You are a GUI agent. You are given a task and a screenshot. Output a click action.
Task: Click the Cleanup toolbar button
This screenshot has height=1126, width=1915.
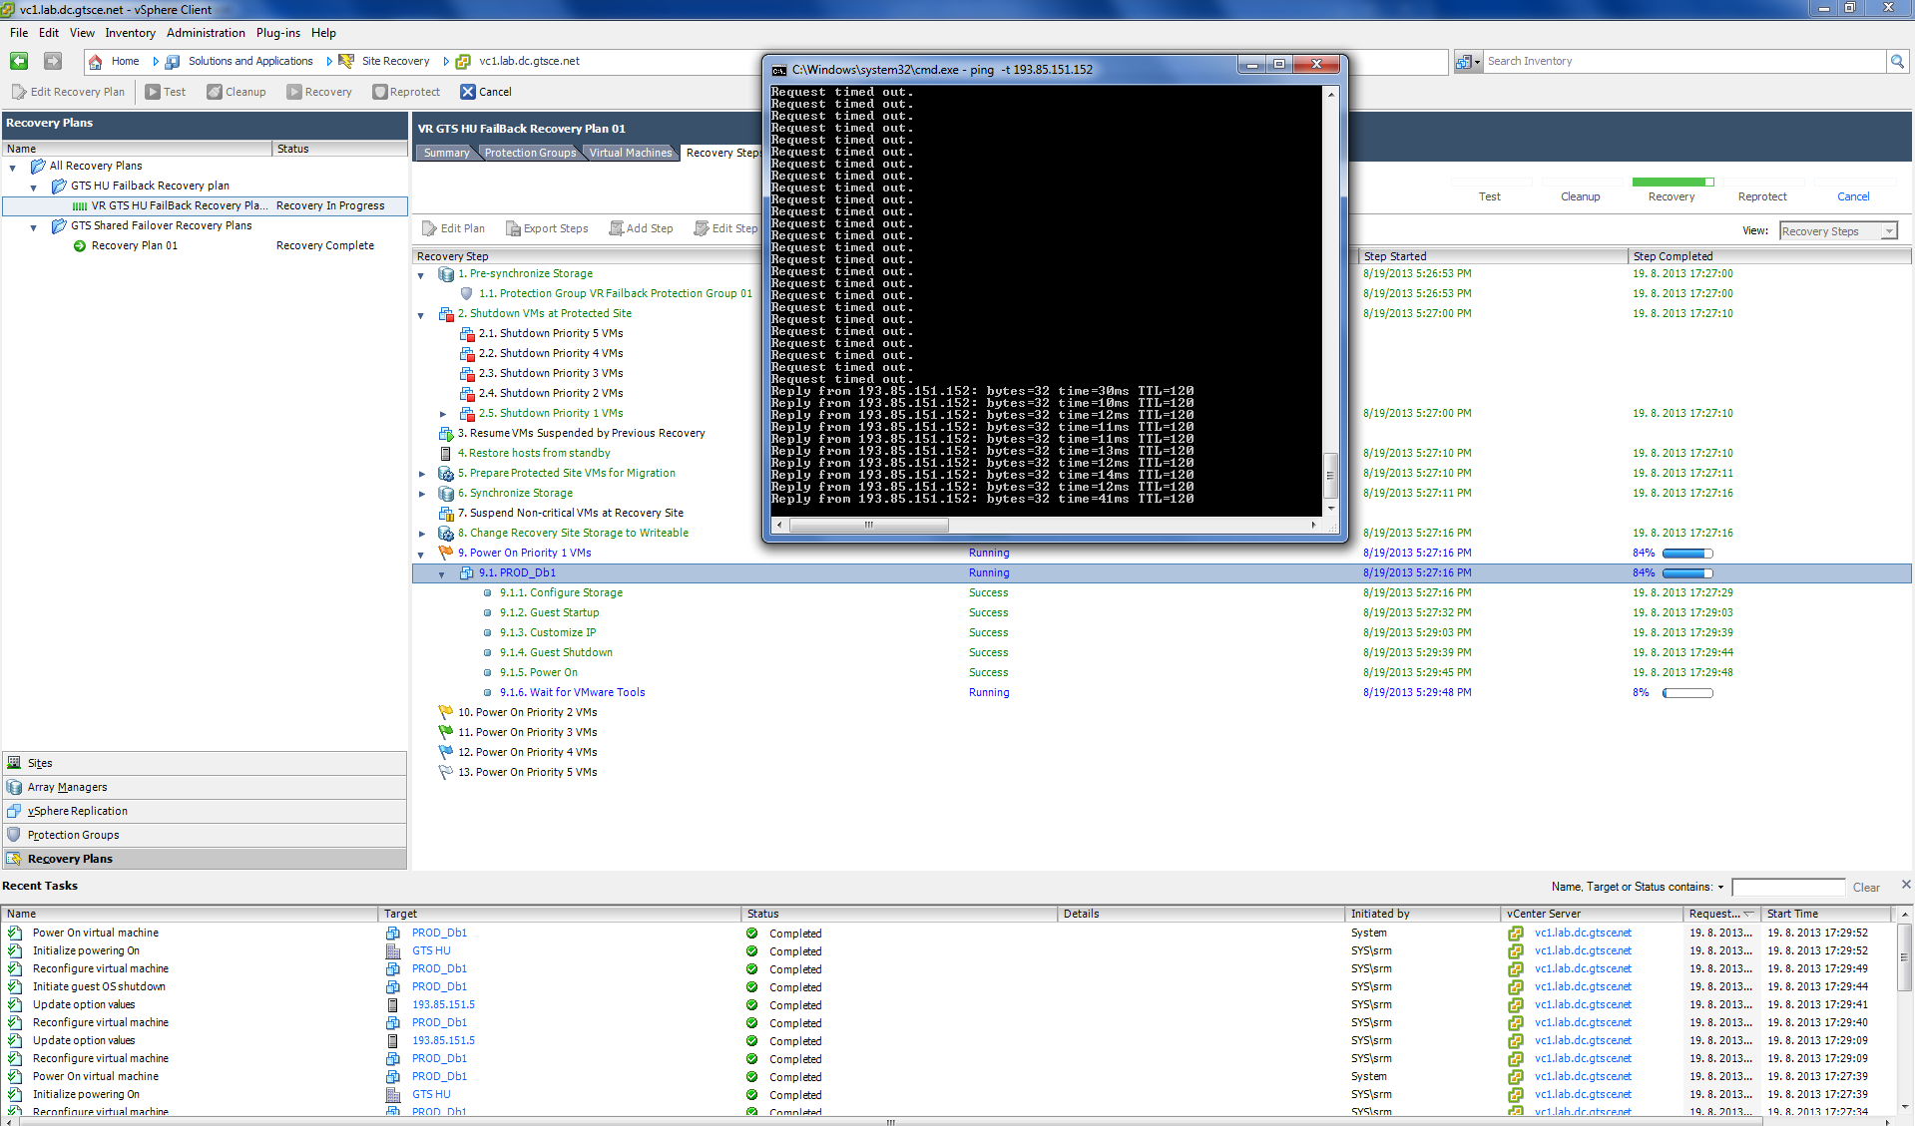[237, 92]
